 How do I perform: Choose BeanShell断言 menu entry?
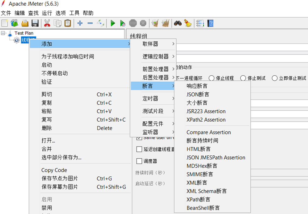click(212, 208)
